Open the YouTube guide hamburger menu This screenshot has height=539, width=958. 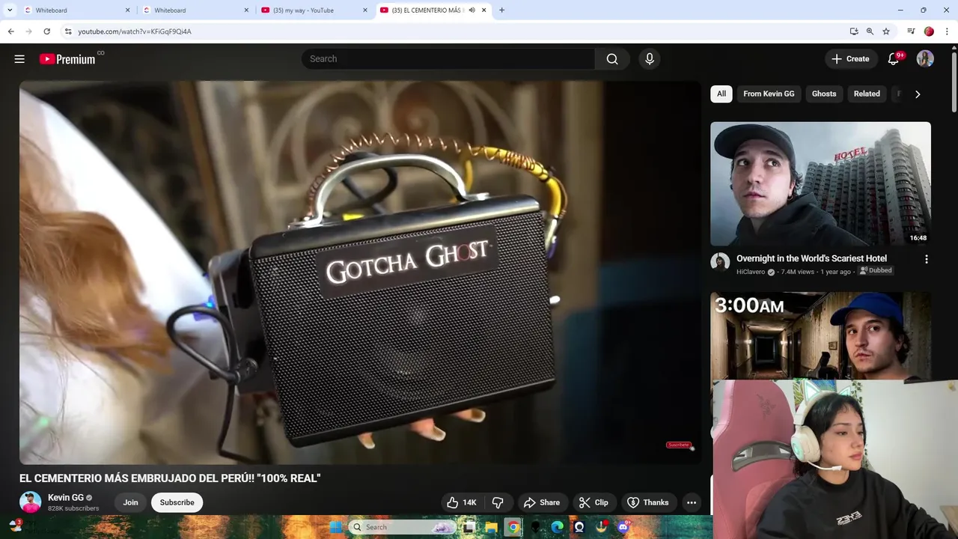pyautogui.click(x=19, y=59)
